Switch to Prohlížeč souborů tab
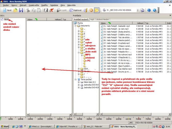The width and height of the screenshot is (172, 129). pos(81,19)
